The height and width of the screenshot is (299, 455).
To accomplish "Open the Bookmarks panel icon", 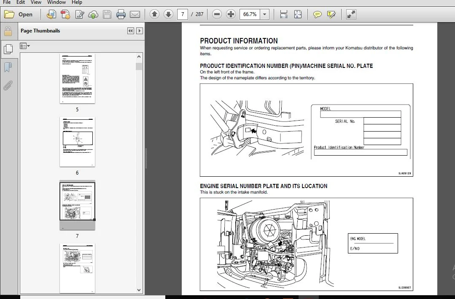I will click(x=8, y=67).
